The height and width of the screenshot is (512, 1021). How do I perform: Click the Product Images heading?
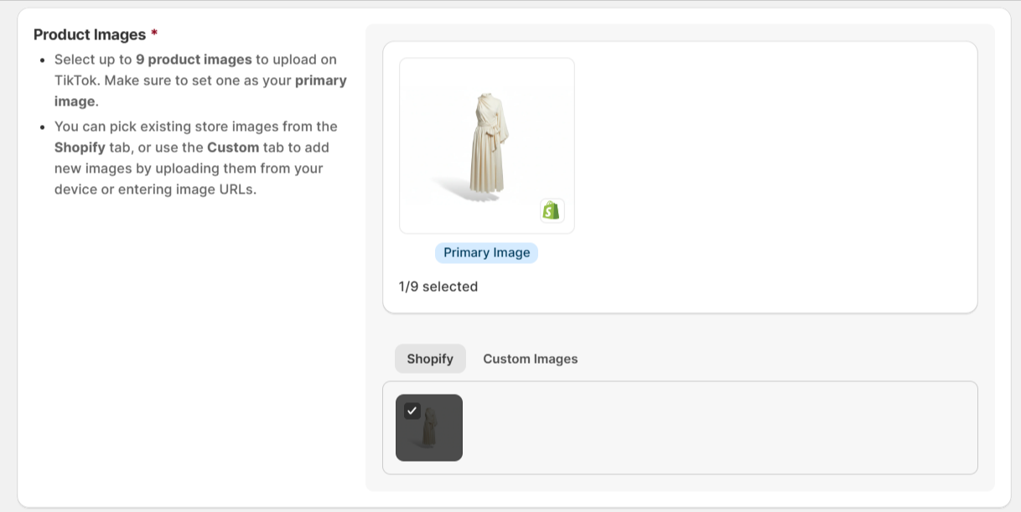point(90,34)
